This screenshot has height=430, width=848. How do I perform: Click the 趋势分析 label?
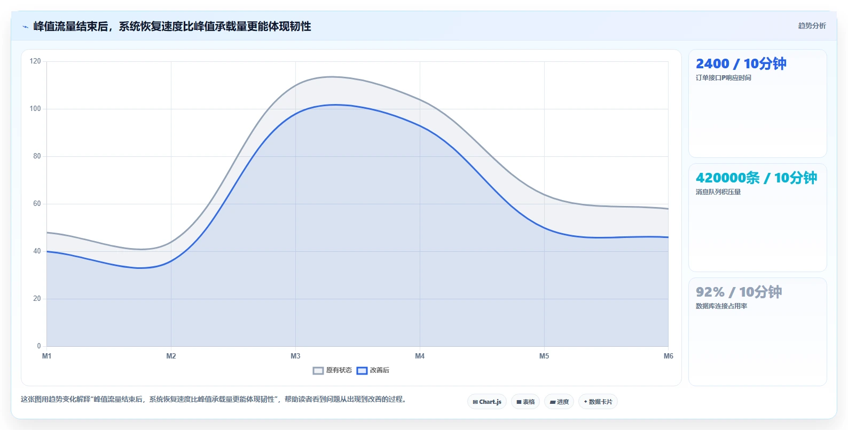coord(812,26)
